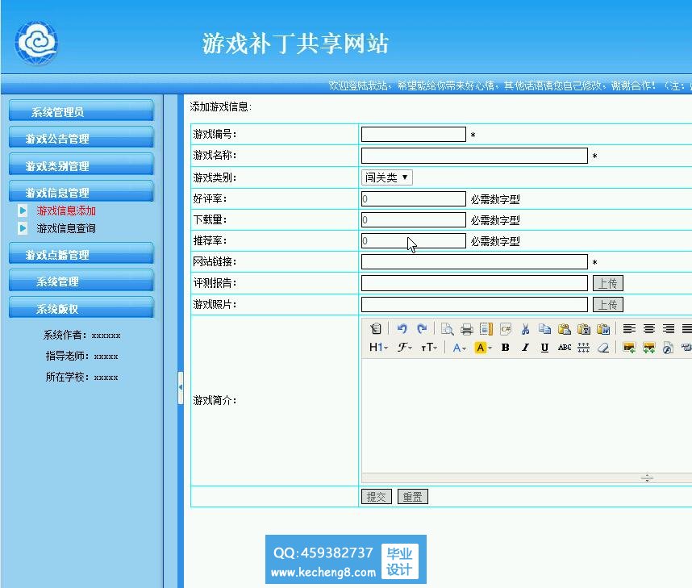692x588 pixels.
Task: Toggle HTML source view in editor
Action: (375, 328)
